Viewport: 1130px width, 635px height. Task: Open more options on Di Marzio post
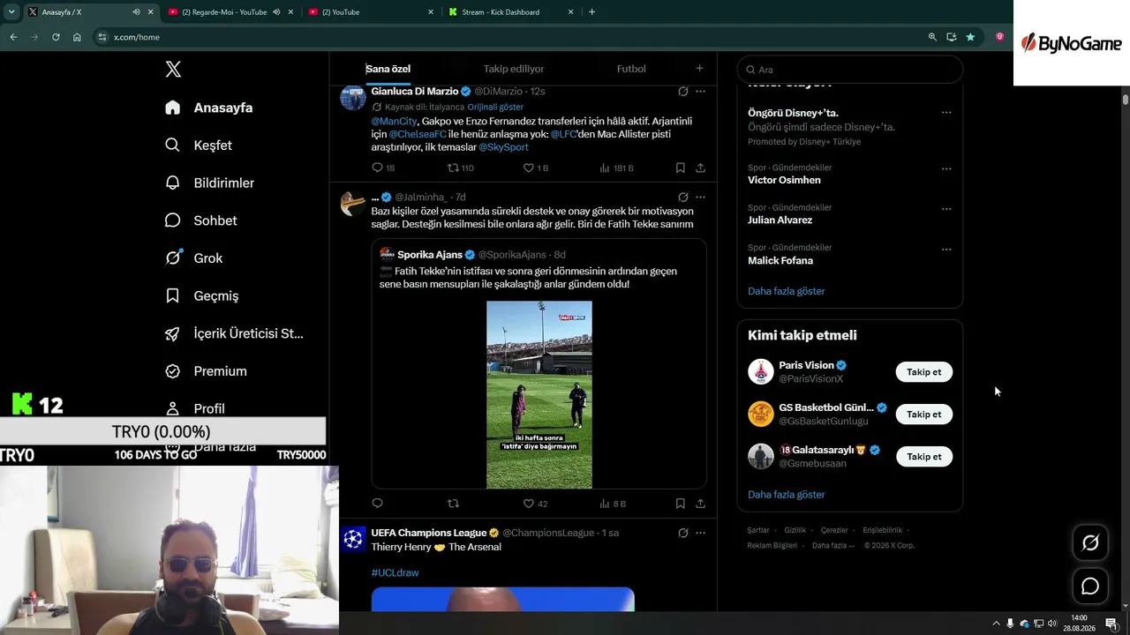click(x=700, y=92)
